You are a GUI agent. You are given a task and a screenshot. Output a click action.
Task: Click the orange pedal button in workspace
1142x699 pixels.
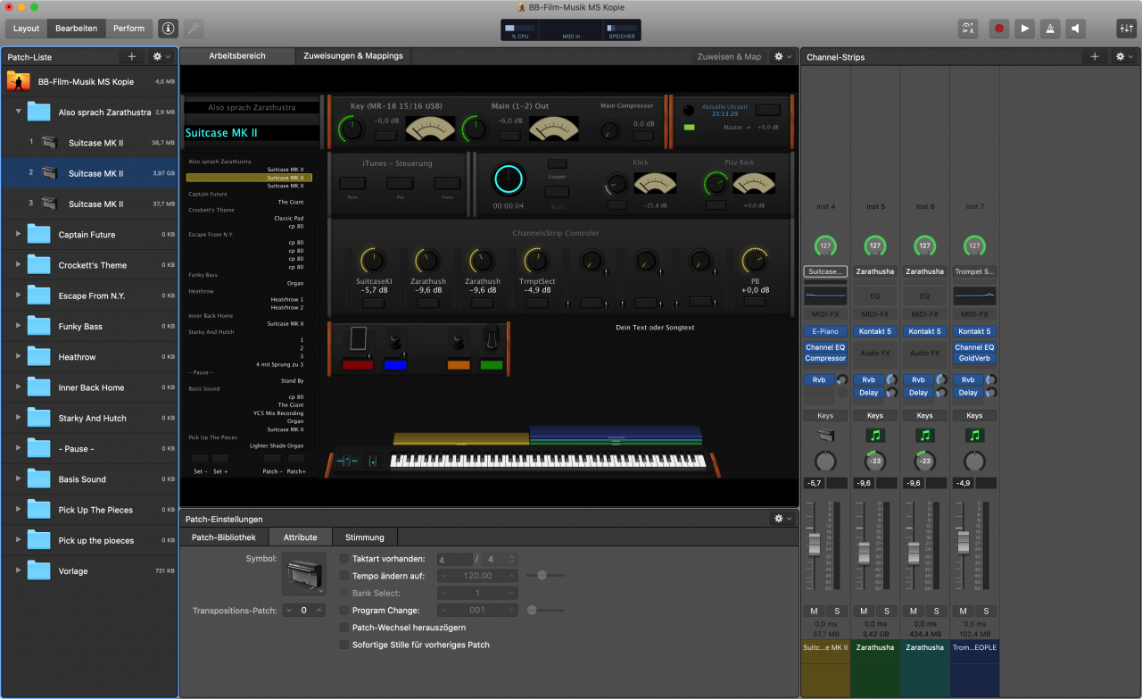[459, 364]
